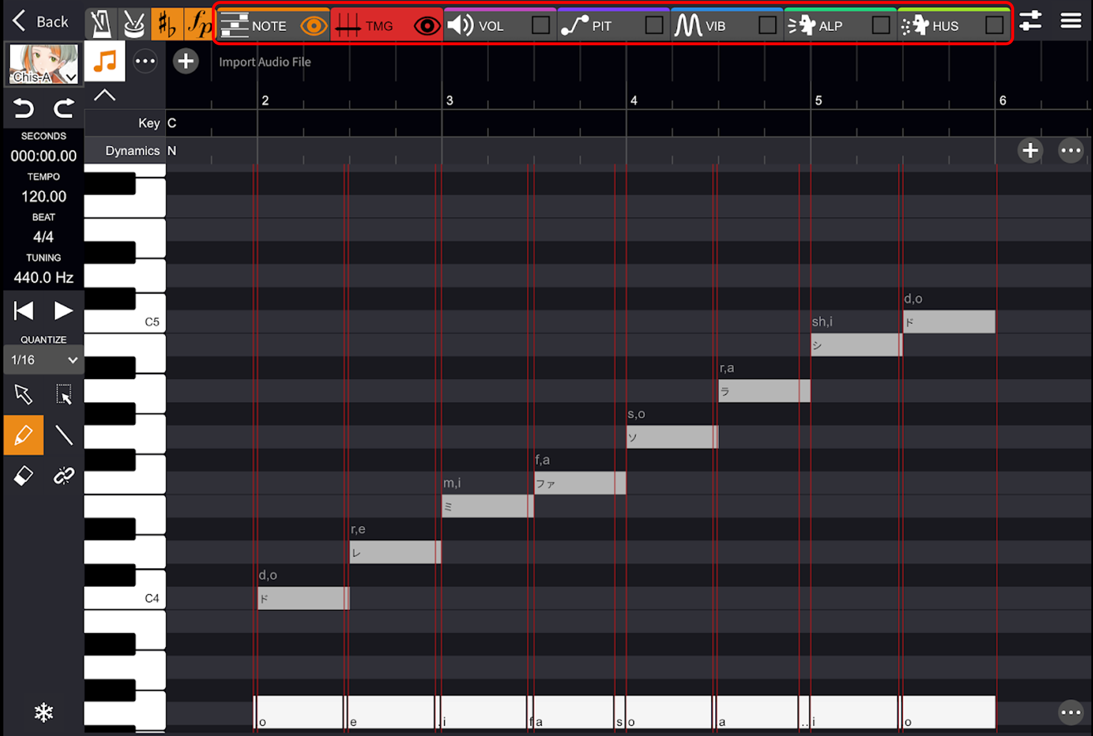1093x736 pixels.
Task: Collapse the track header chevron
Action: 105,96
